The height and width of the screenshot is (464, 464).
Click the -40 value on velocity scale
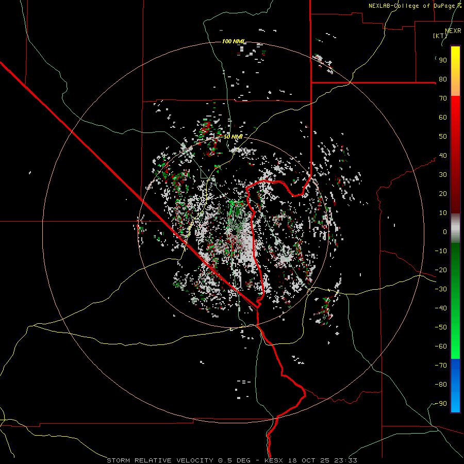[441, 308]
